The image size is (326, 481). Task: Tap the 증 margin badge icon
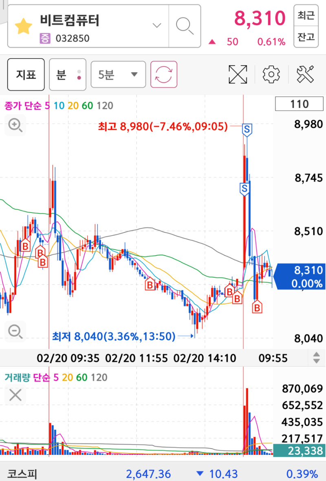pos(45,38)
